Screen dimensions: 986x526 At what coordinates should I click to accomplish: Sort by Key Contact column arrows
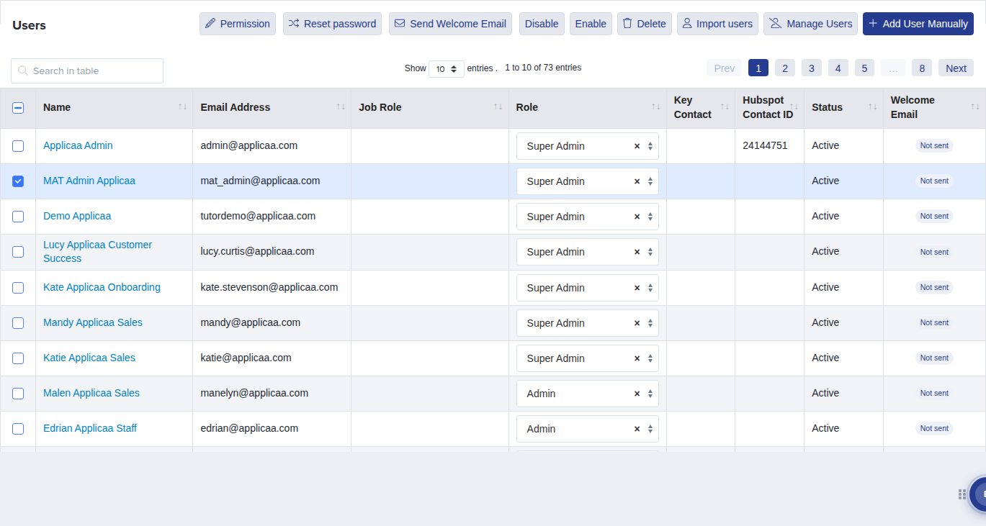[x=725, y=106]
